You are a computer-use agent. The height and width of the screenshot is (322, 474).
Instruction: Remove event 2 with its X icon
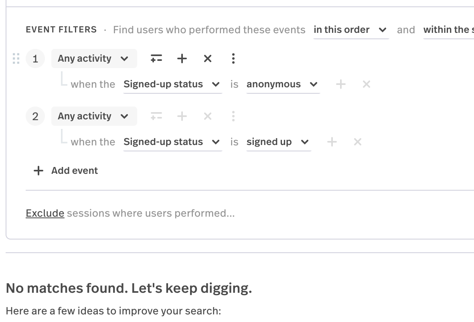[207, 116]
